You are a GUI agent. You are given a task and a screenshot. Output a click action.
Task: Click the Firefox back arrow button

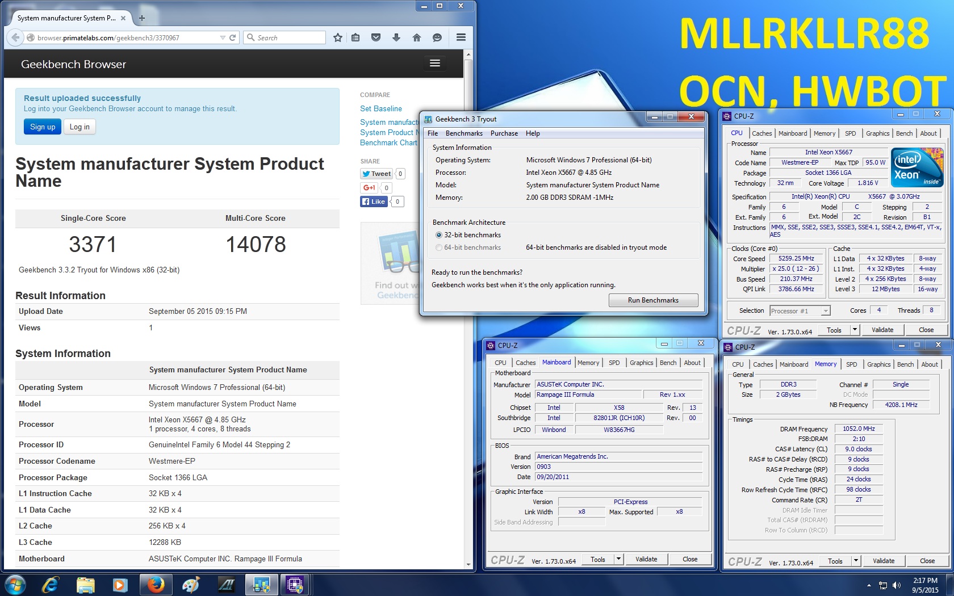[15, 37]
